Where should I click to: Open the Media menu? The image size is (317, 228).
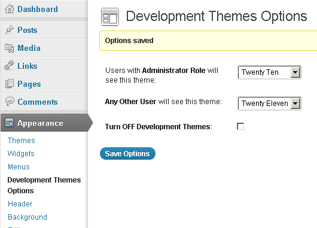(x=29, y=48)
